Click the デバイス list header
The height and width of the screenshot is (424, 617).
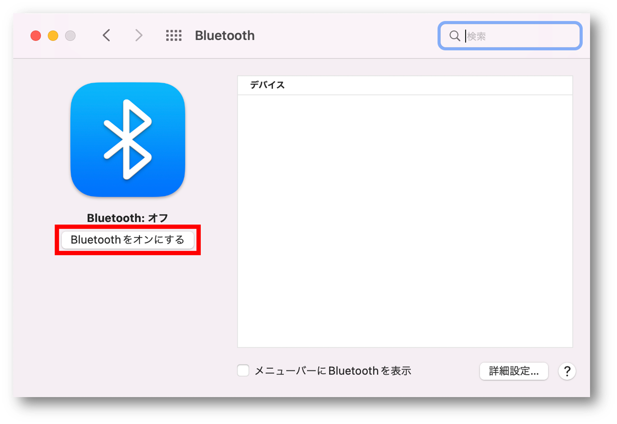tap(405, 85)
